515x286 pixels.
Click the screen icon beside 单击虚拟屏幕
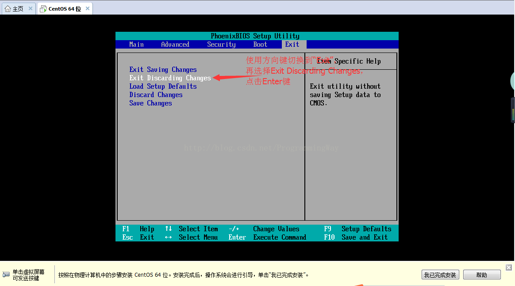point(6,275)
